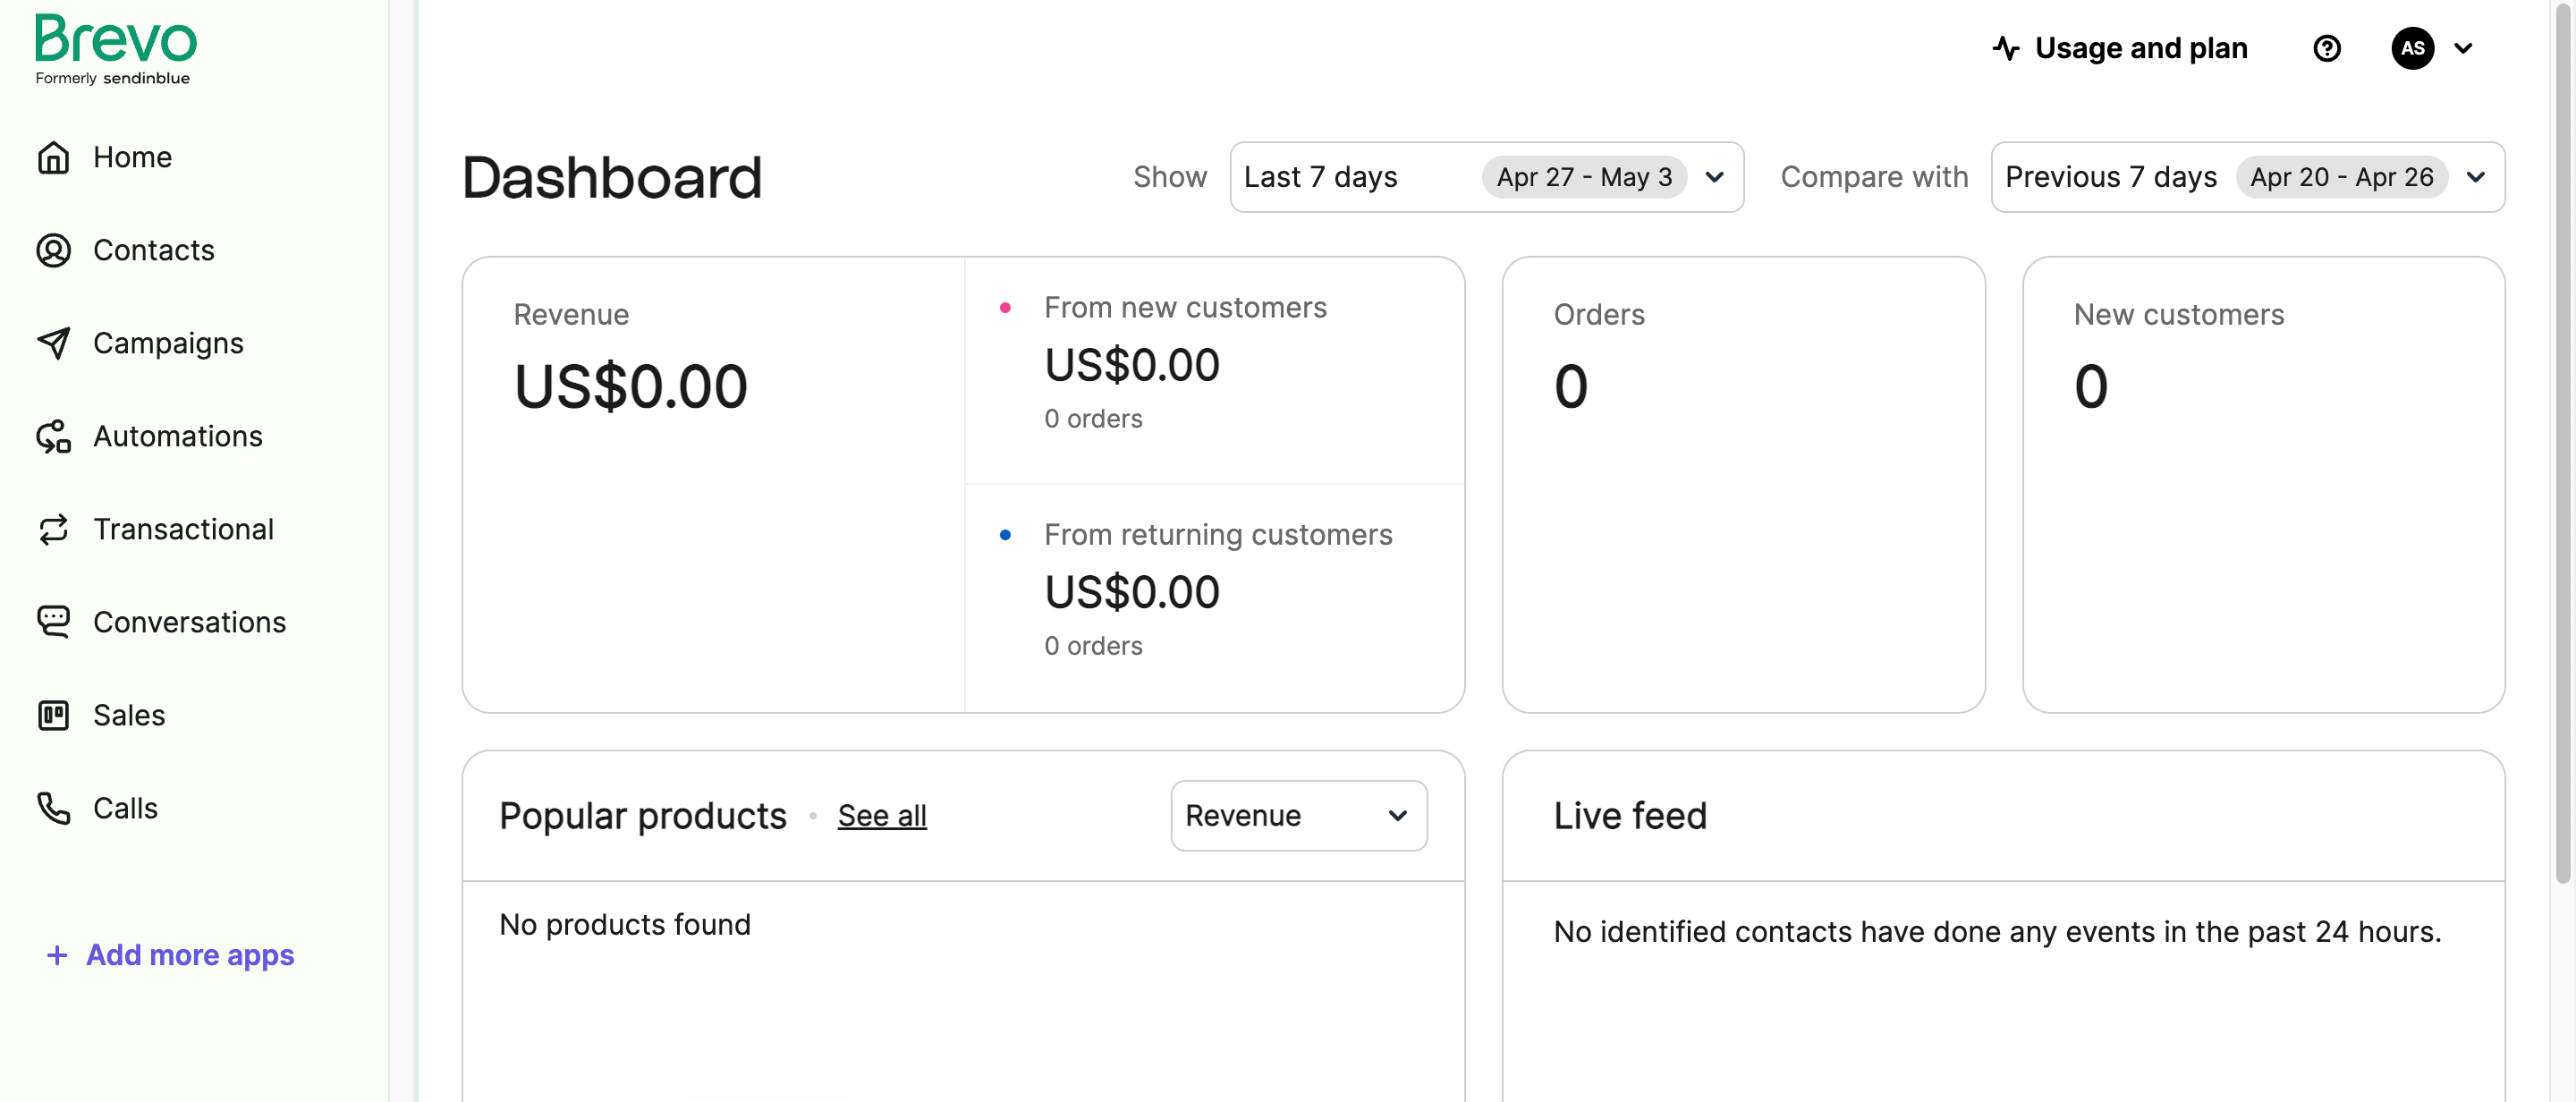Viewport: 2576px width, 1102px height.
Task: Open the help question mark icon
Action: click(2326, 48)
